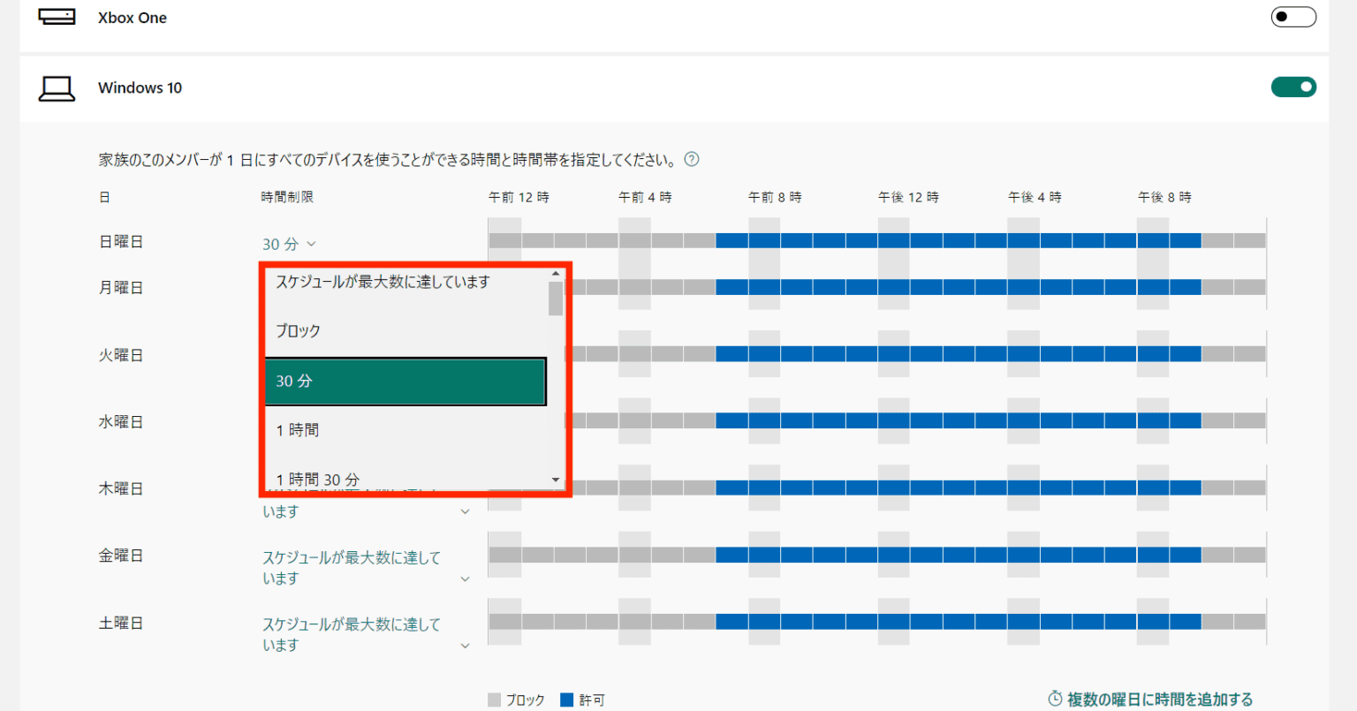
Task: Click the scroll-up arrow in the time dropdown
Action: 556,272
